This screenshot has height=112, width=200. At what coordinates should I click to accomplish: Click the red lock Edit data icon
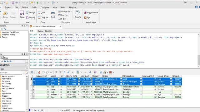[x=39, y=72]
